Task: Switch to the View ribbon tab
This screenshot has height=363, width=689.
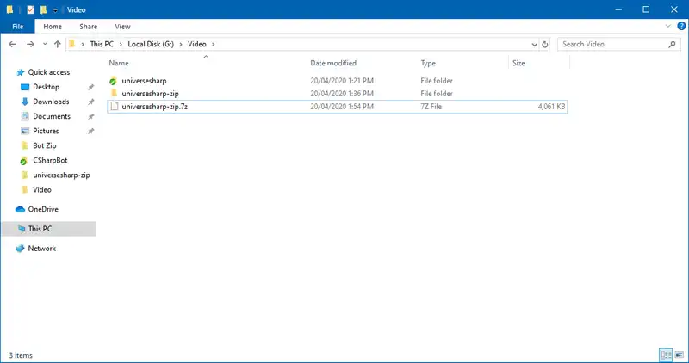Action: point(122,27)
